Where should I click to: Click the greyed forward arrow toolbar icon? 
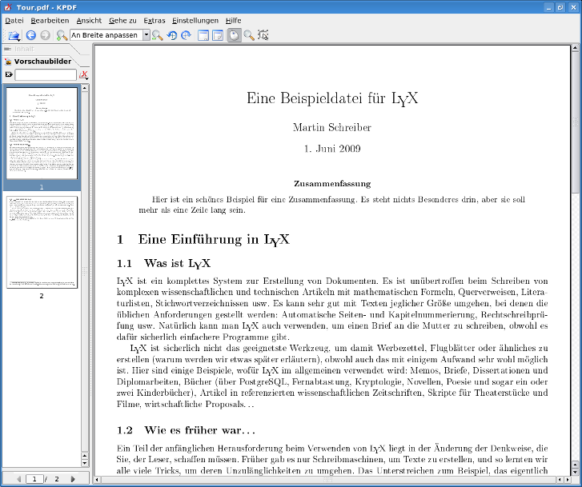pyautogui.click(x=46, y=35)
